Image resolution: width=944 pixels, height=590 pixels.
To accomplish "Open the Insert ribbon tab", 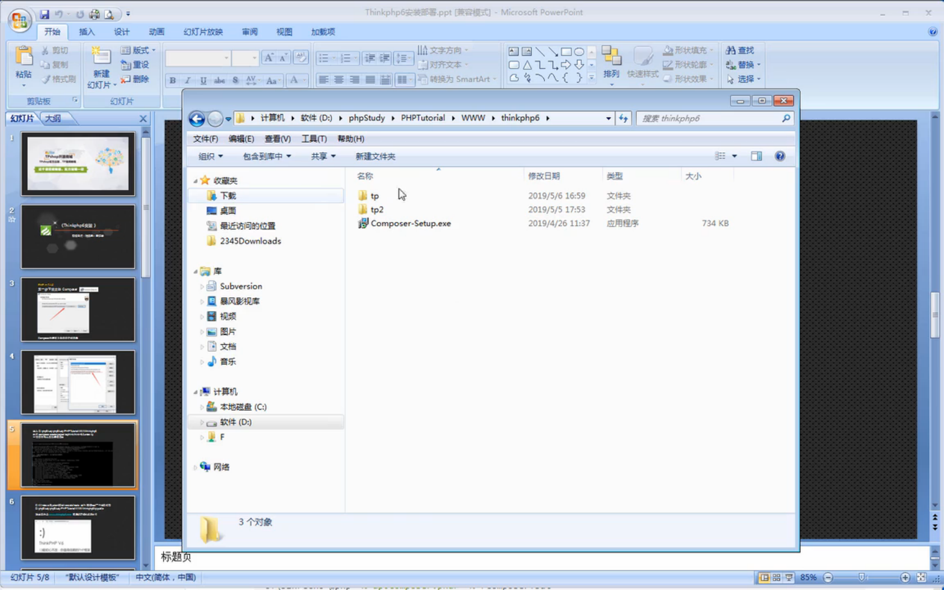I will 87,32.
